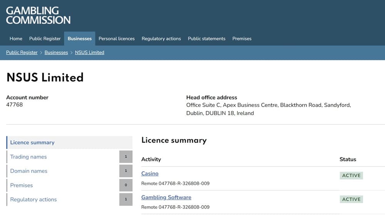Click the Account number label
385x217 pixels.
(27, 97)
